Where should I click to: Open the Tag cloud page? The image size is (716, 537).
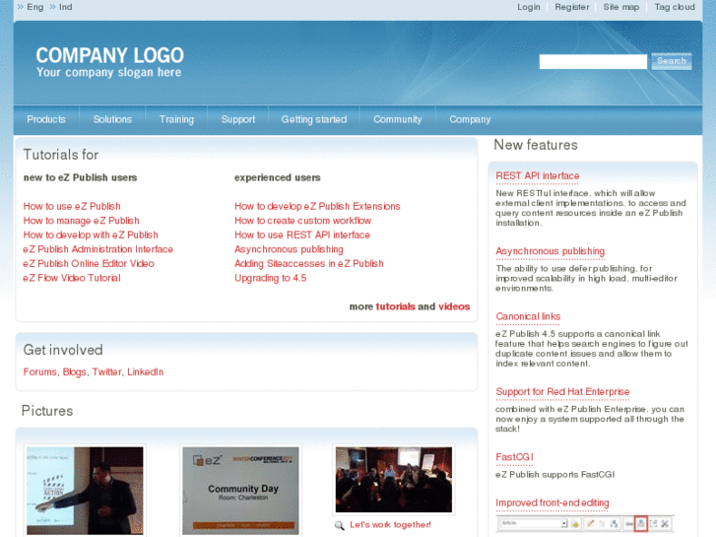675,7
